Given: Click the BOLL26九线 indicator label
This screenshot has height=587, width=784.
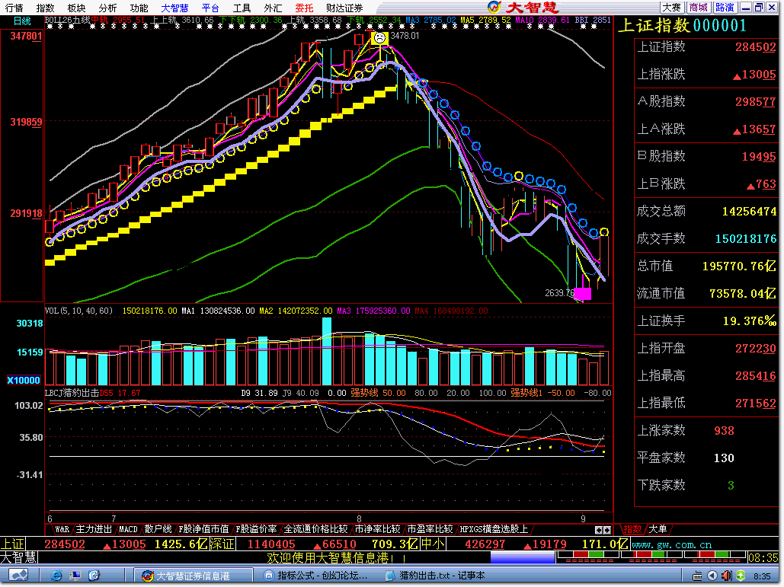Looking at the screenshot, I should pyautogui.click(x=68, y=21).
